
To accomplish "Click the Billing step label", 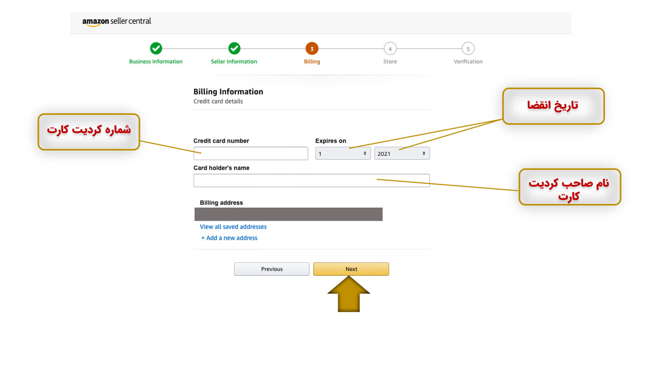I will [312, 62].
